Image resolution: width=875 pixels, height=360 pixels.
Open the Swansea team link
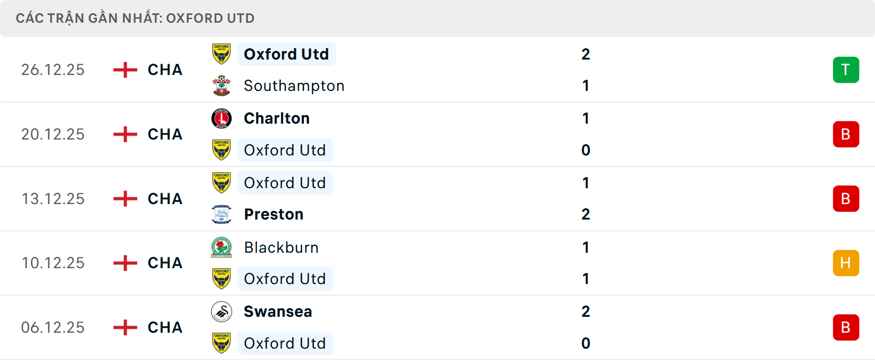pos(278,312)
